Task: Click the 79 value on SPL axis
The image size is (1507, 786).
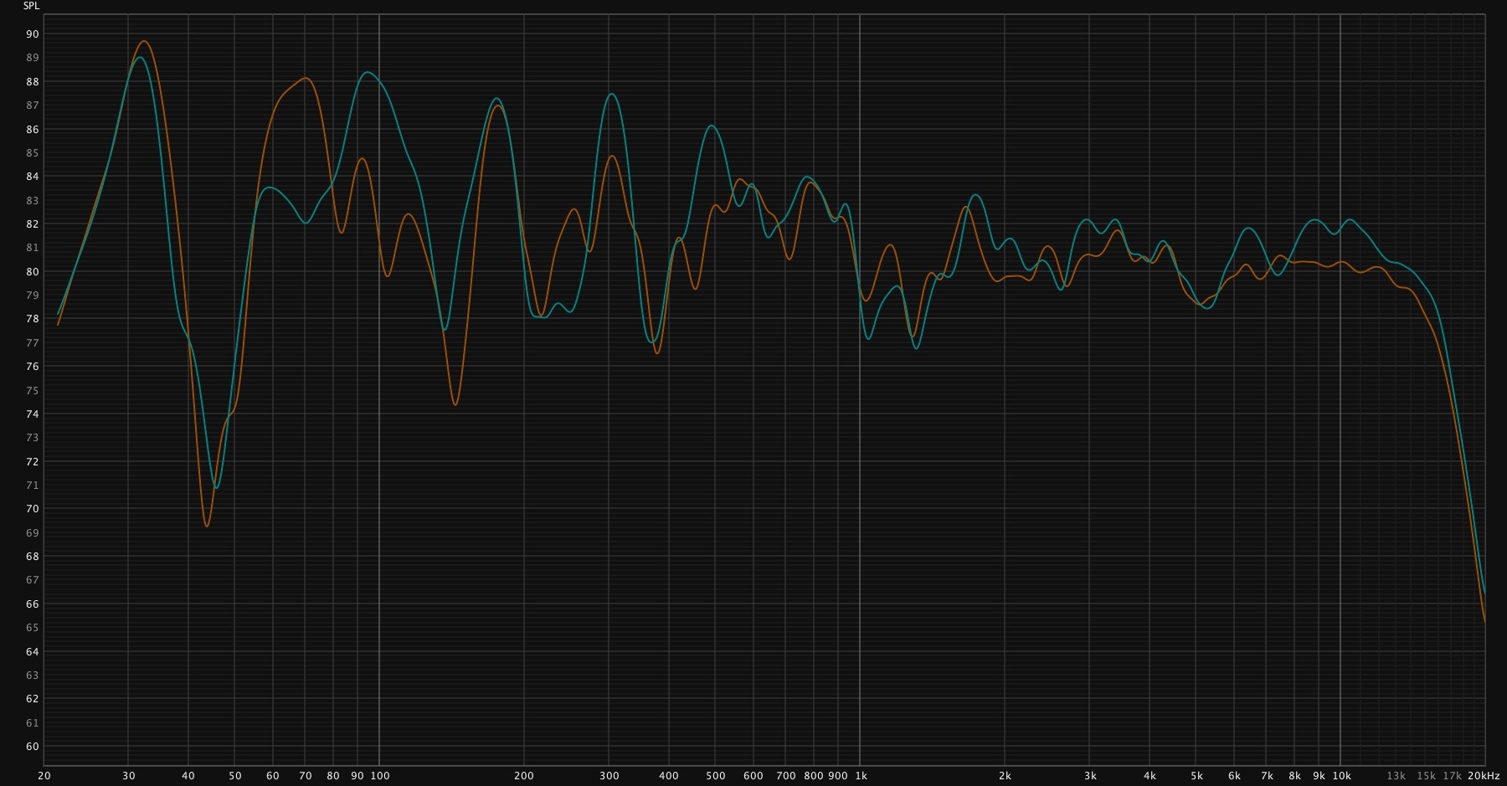Action: [x=33, y=295]
